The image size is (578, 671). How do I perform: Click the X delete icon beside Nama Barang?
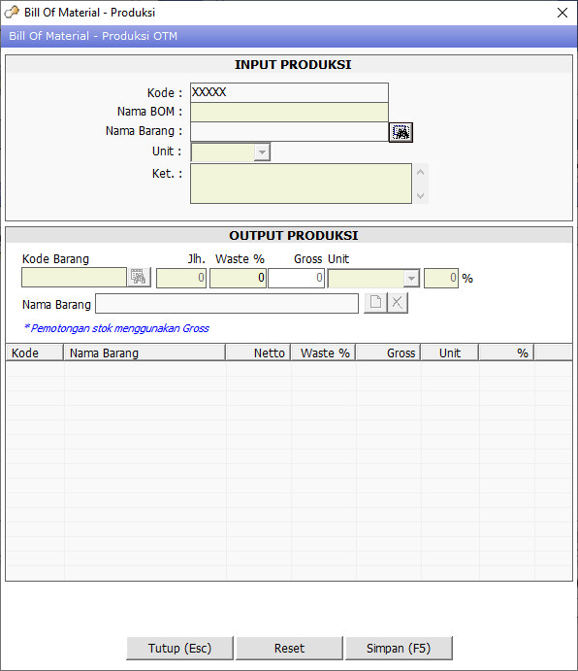point(398,303)
